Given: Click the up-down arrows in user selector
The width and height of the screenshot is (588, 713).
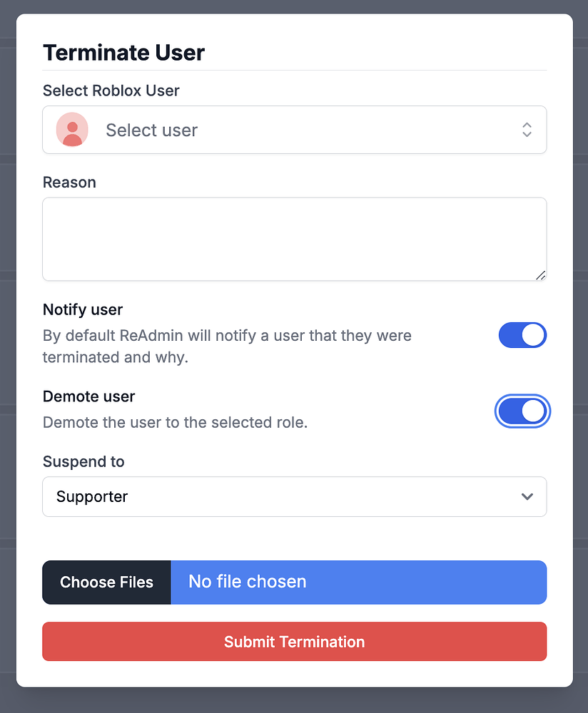Looking at the screenshot, I should tap(527, 130).
